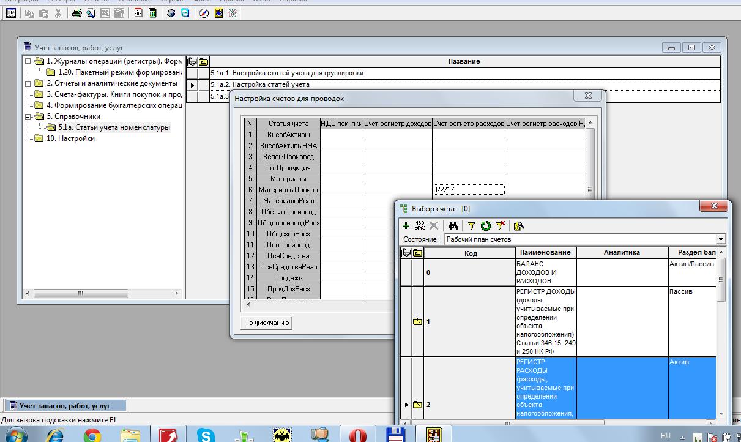
Task: Click the paste icon in main toolbar
Action: pyautogui.click(x=43, y=13)
